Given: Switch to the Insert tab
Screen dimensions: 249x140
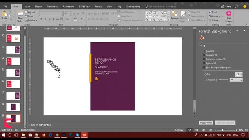Looking at the screenshot, I should click(x=27, y=7).
